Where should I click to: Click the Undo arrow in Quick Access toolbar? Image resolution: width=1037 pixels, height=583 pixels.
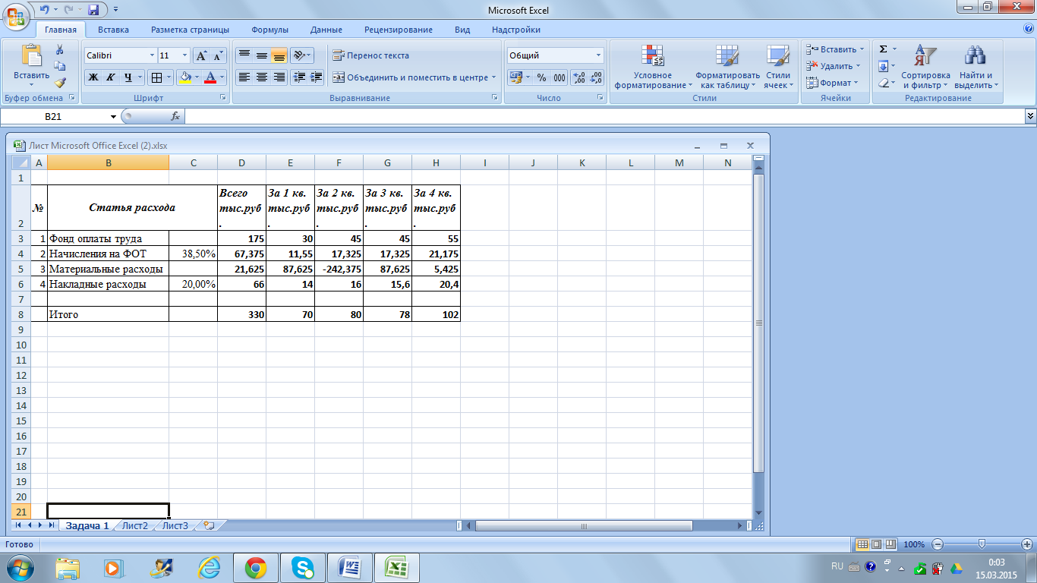(x=45, y=10)
